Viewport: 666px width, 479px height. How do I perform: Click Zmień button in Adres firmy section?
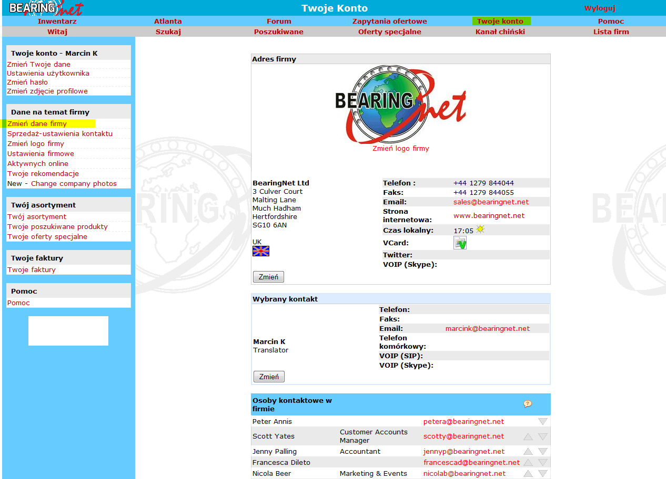point(268,277)
